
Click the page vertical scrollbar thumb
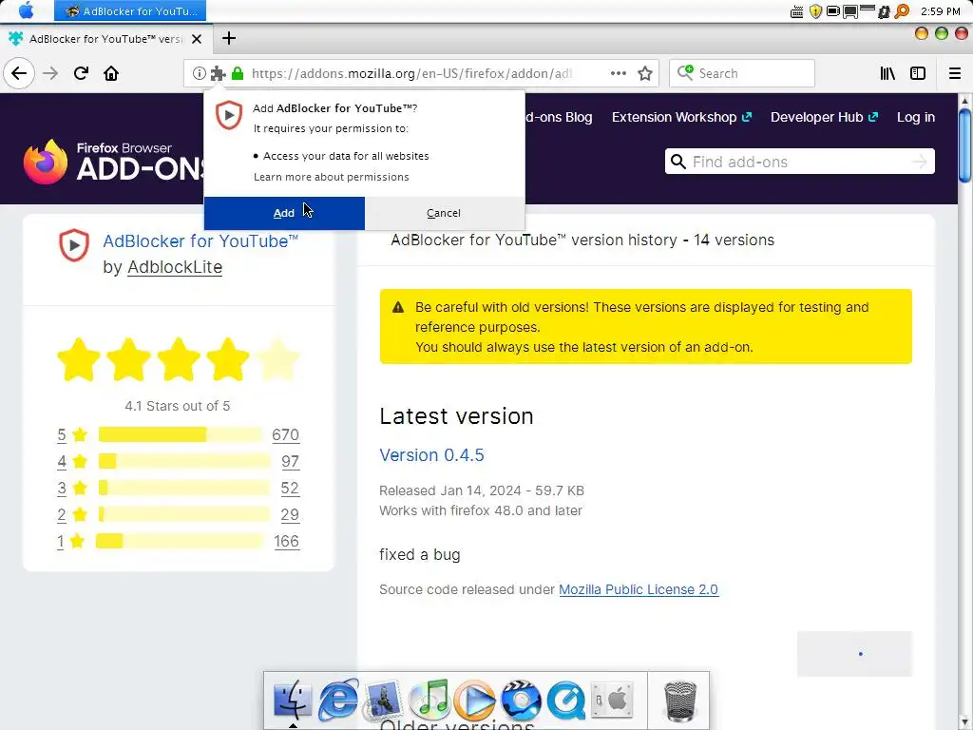click(x=965, y=145)
